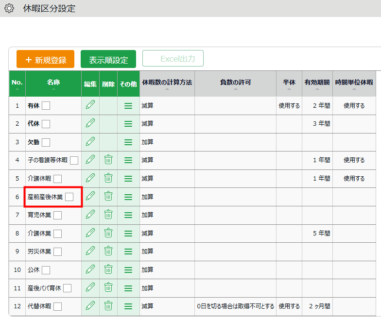The height and width of the screenshot is (319, 381).
Task: Delete 公休 using trash icon
Action: pyautogui.click(x=108, y=269)
